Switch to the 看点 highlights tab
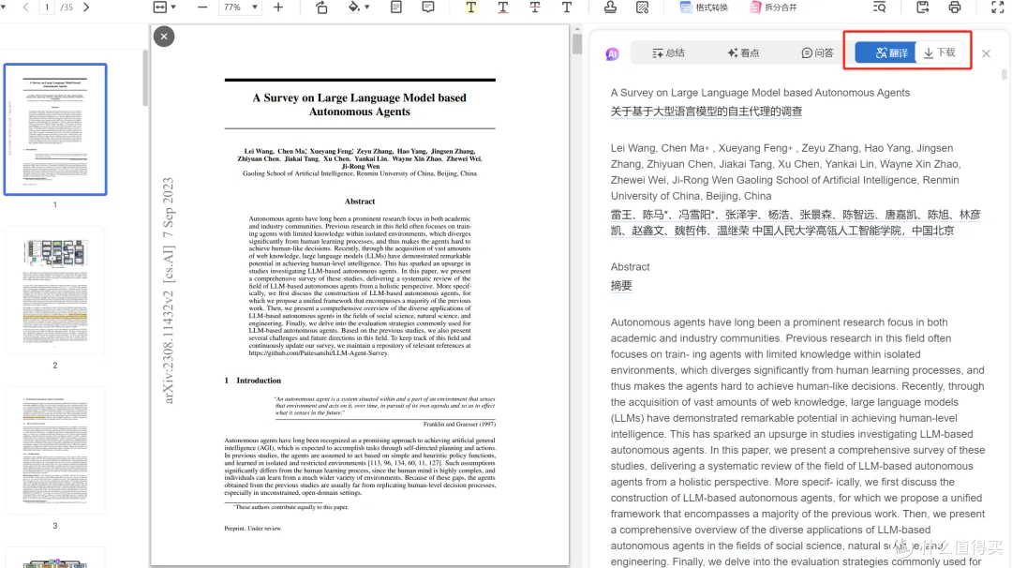 click(x=743, y=52)
